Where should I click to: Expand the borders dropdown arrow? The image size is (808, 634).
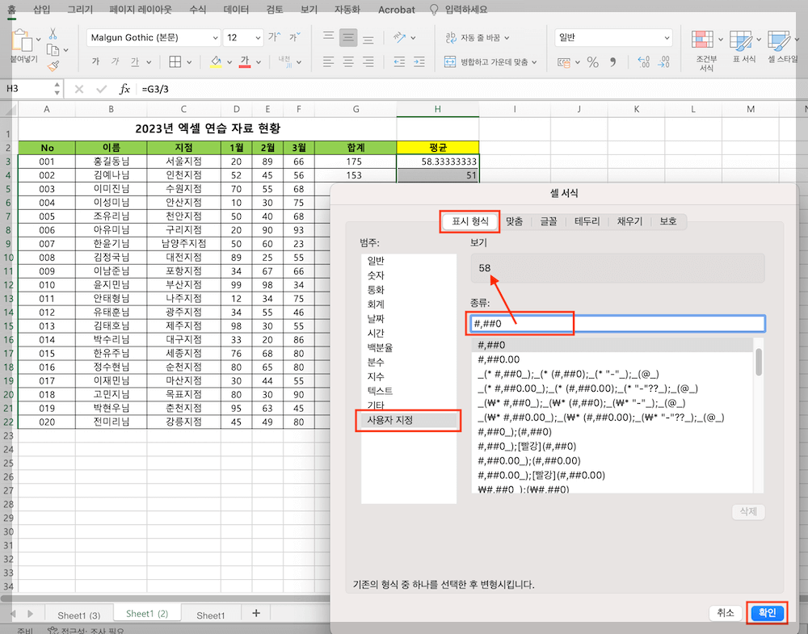tap(189, 62)
